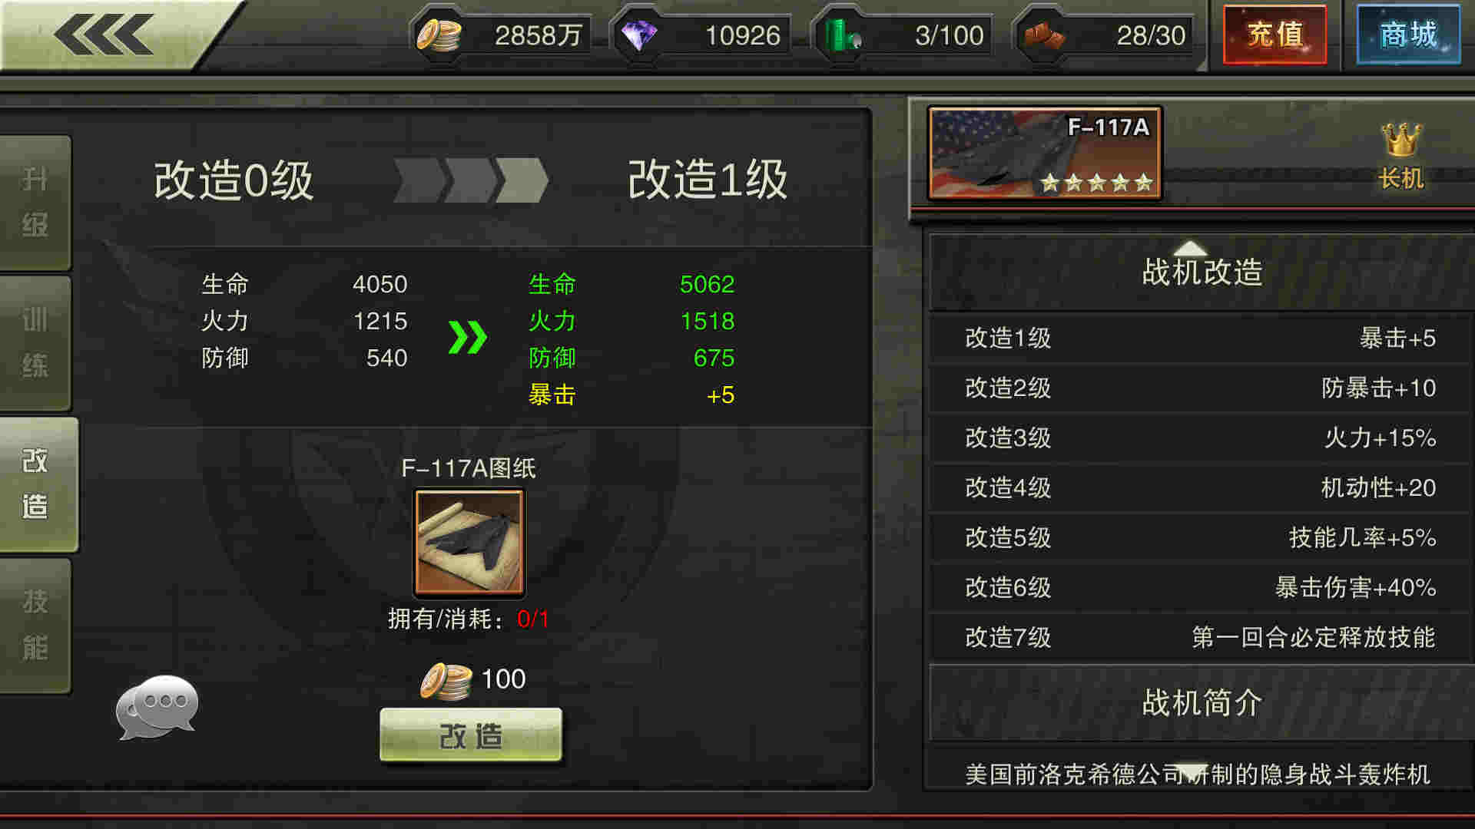
Task: Select the 改造 side tab
Action: [x=38, y=484]
